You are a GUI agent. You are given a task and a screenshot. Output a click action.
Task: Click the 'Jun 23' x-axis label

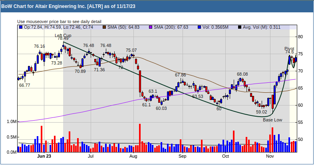pyautogui.click(x=44, y=156)
